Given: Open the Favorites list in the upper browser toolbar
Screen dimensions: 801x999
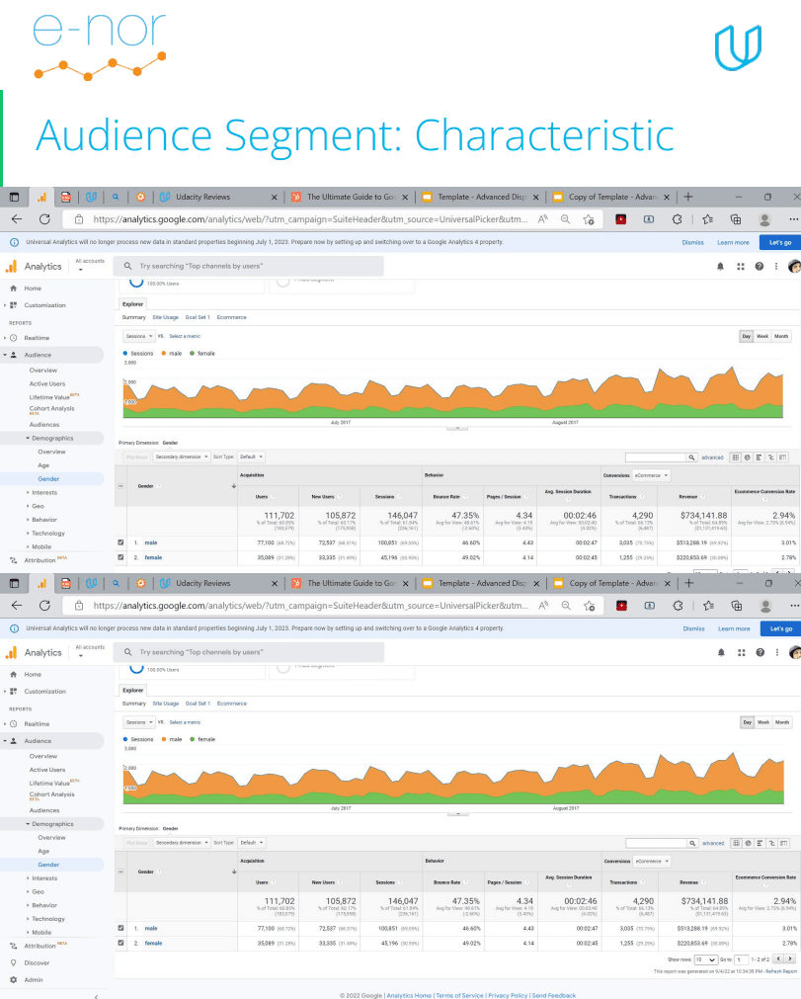Looking at the screenshot, I should [707, 219].
